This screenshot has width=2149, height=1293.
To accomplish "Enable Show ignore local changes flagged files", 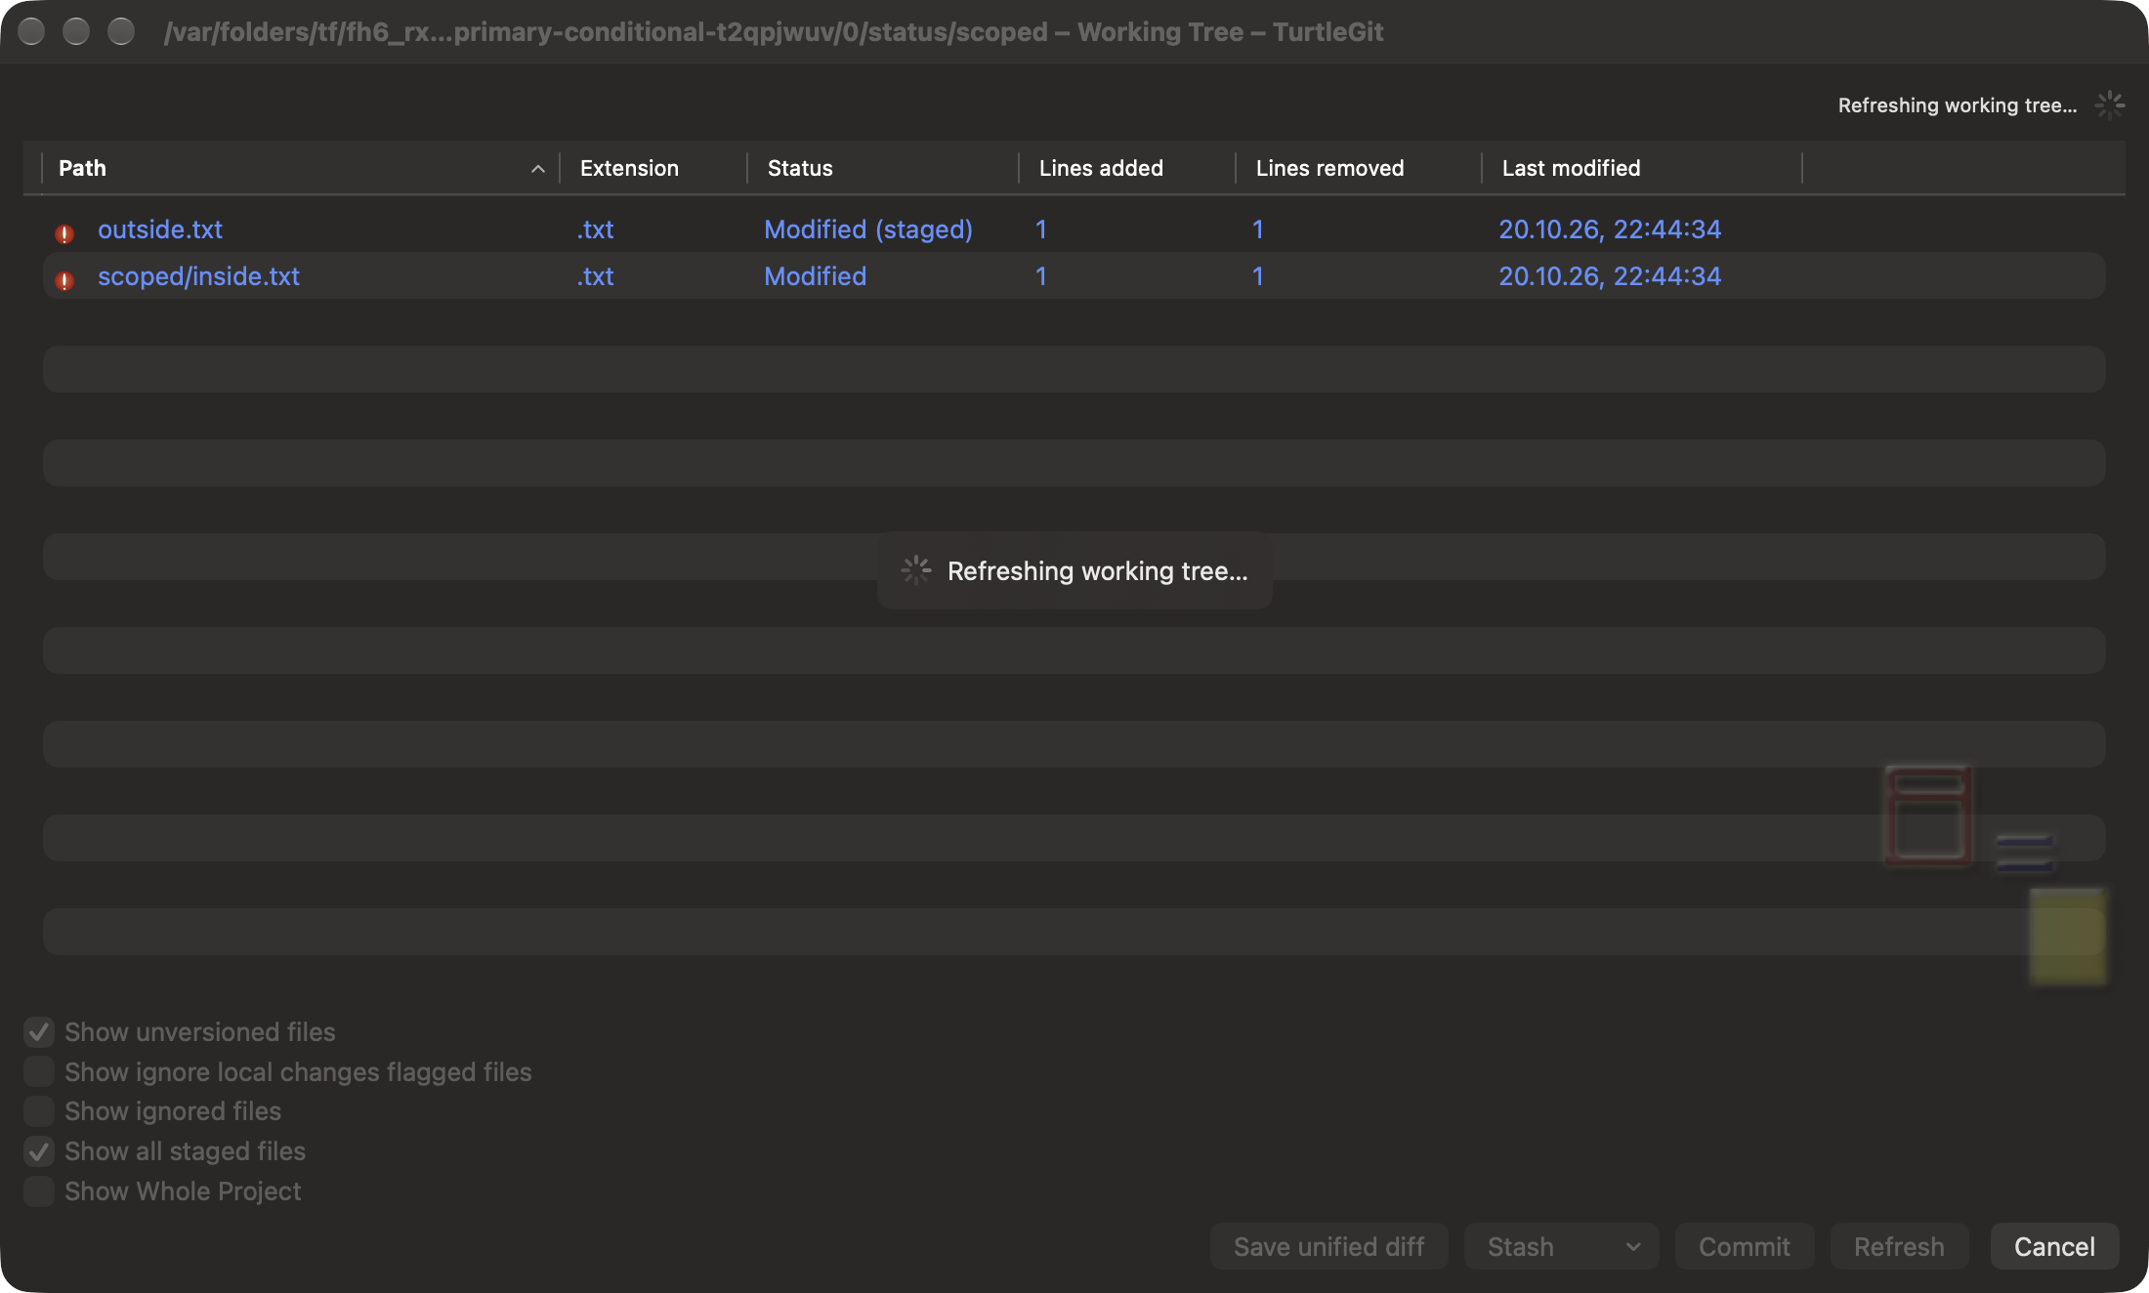I will [39, 1071].
